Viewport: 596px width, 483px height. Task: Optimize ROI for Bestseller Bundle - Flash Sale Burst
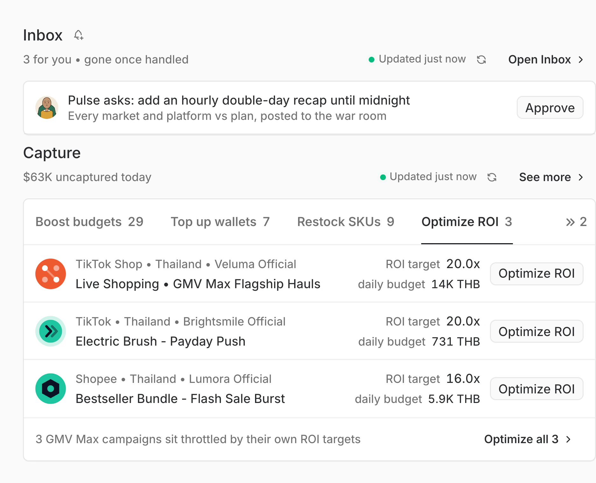click(x=536, y=389)
